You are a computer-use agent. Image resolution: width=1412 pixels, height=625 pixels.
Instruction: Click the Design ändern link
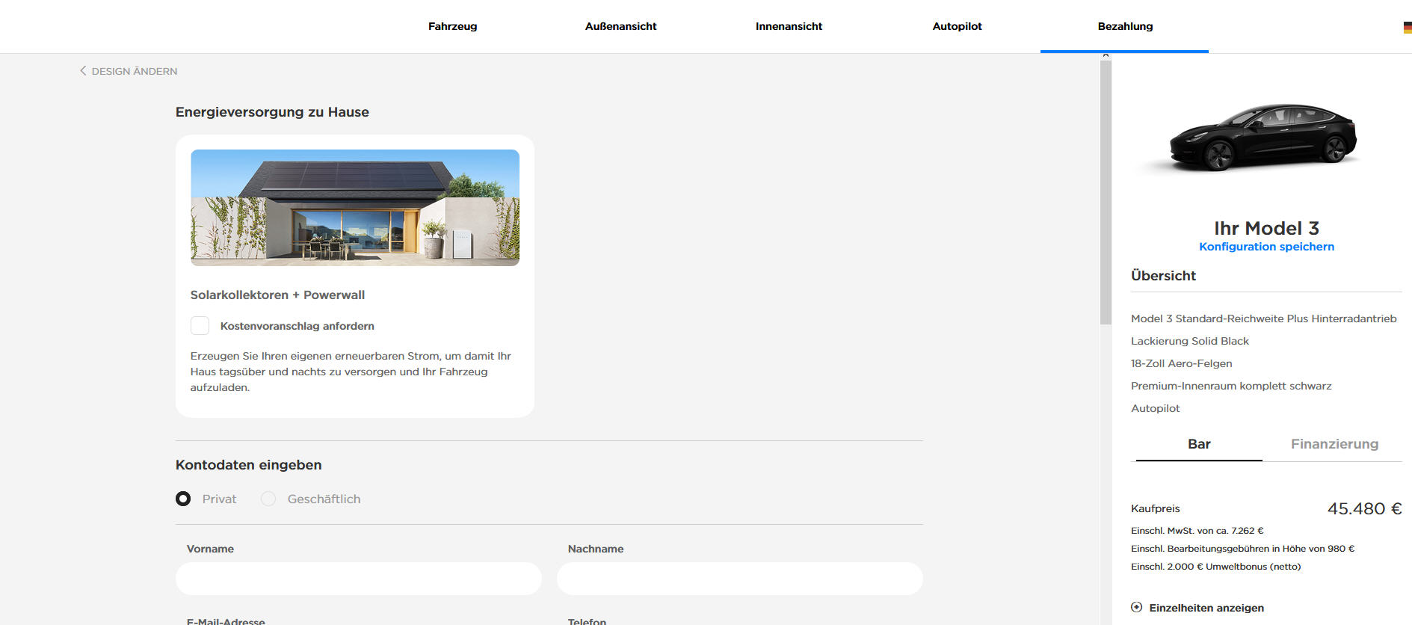[135, 71]
